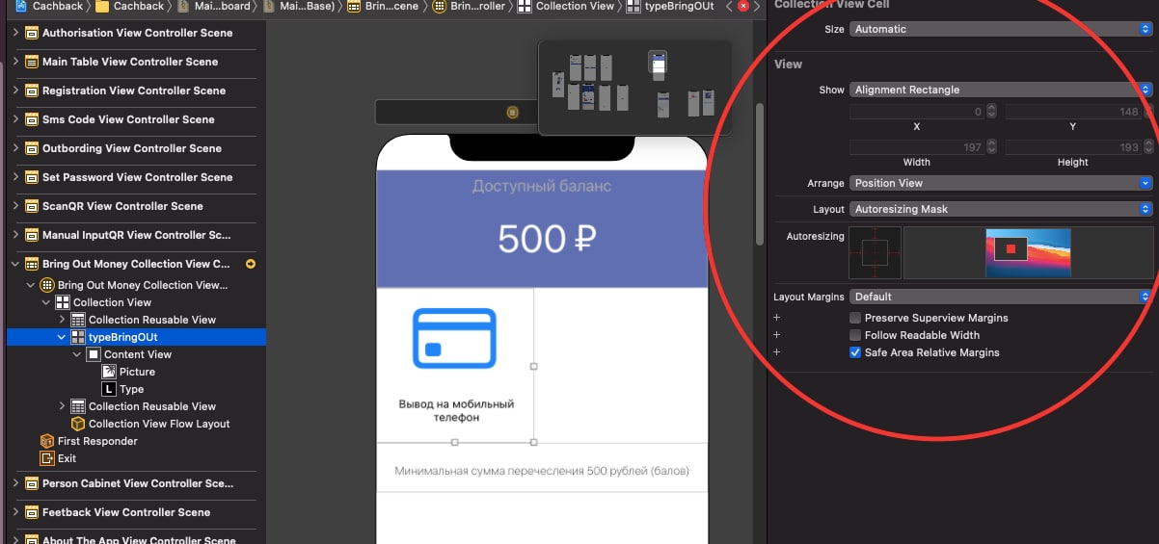Expand Person Cabinet View Controller Scene
Viewport: 1159px width, 544px height.
pyautogui.click(x=16, y=483)
